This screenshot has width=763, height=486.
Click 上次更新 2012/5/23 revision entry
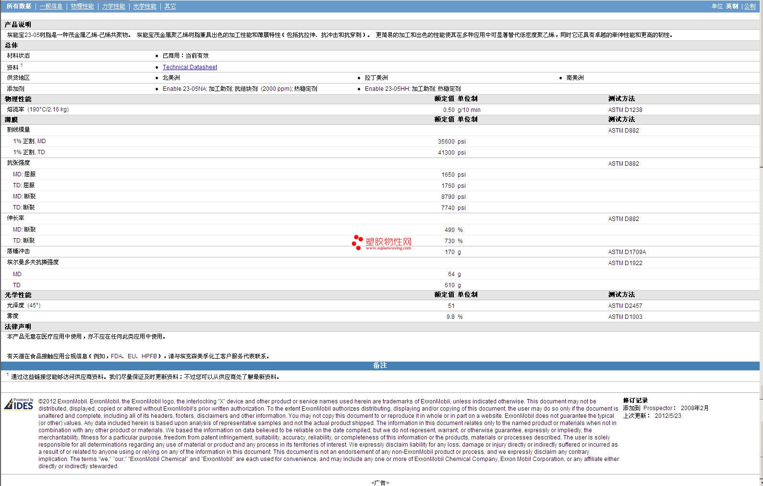pos(652,416)
